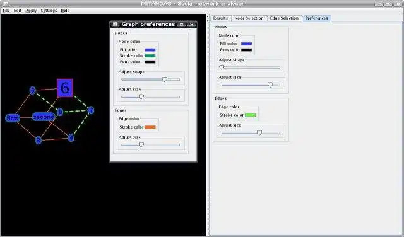Screen dimensions: 404x237
Task: Select the node labeled first
Action: 13,118
